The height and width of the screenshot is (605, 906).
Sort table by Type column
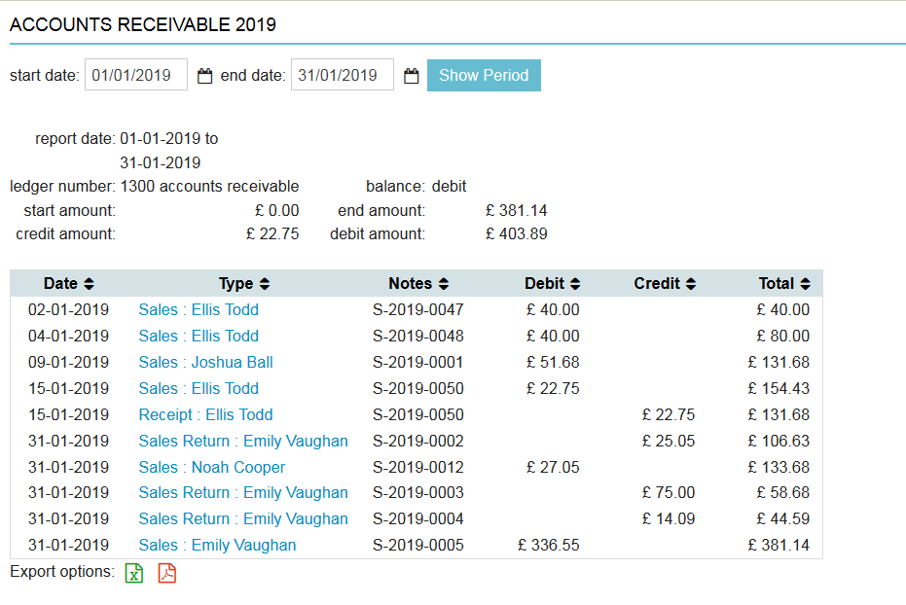(244, 284)
